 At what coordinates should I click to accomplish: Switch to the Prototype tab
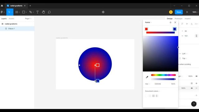click(178, 19)
